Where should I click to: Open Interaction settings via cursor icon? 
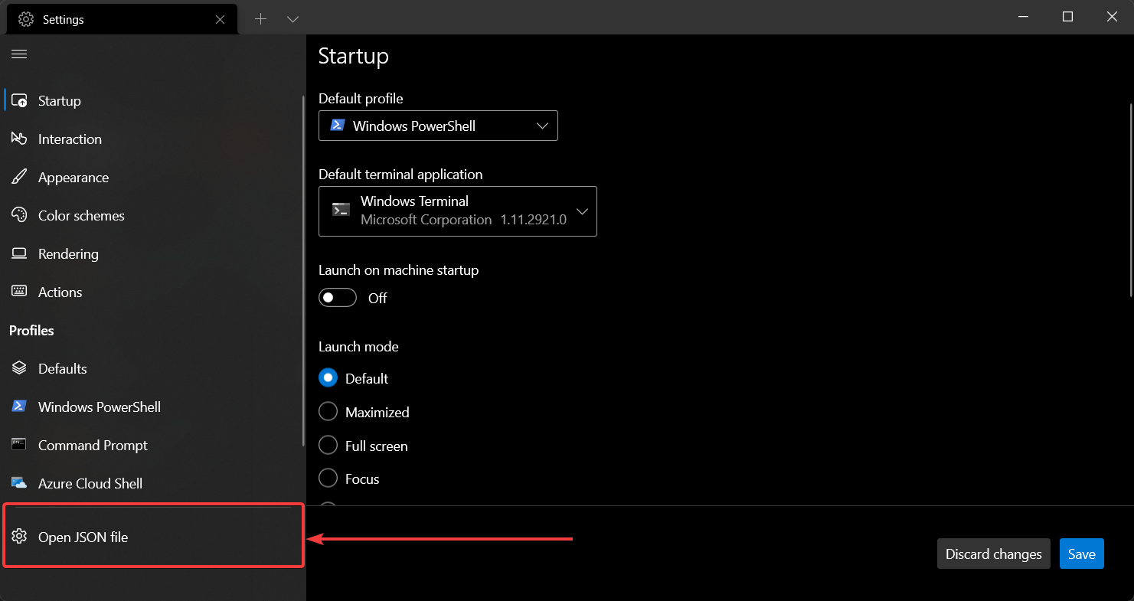click(x=19, y=139)
